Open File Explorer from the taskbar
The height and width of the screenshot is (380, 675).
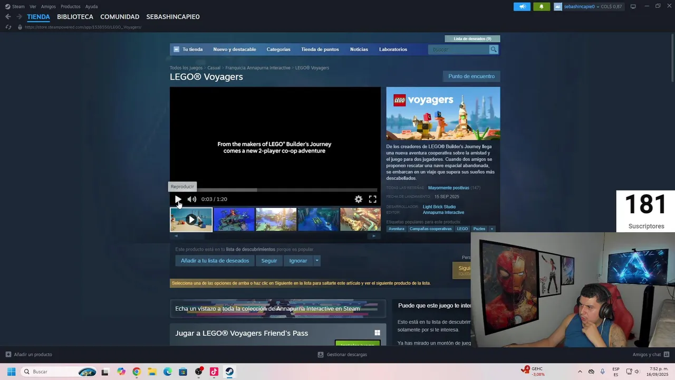point(152,372)
